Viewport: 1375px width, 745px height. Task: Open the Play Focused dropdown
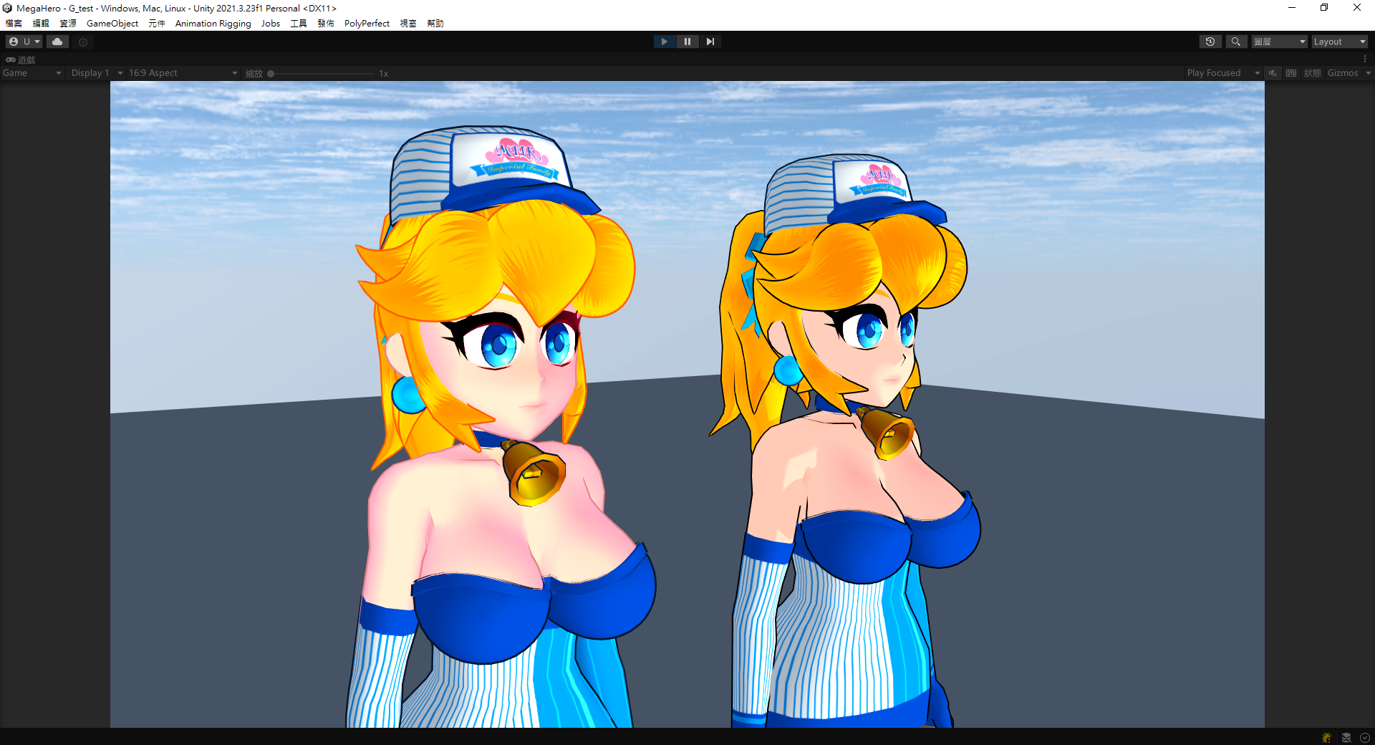click(x=1223, y=73)
